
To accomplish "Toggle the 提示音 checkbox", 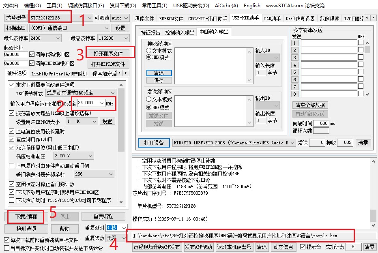I will (x=303, y=247).
